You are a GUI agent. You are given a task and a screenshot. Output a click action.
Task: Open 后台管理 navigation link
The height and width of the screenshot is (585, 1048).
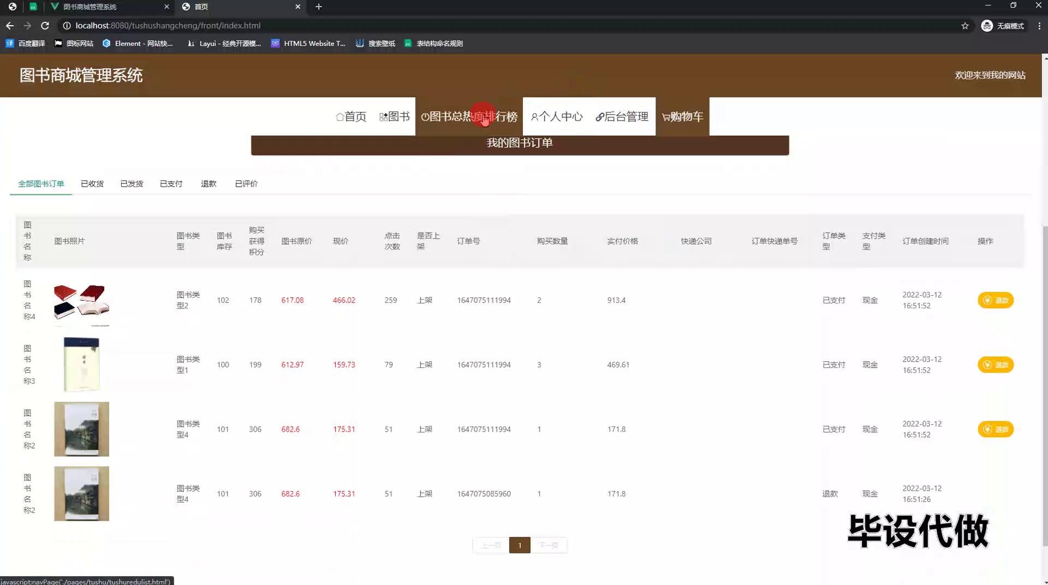(x=622, y=117)
